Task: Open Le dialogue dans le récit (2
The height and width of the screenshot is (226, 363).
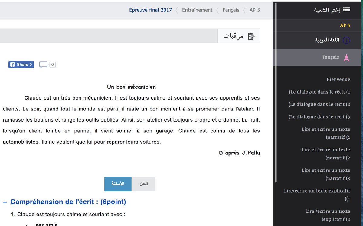Action: 319,104
